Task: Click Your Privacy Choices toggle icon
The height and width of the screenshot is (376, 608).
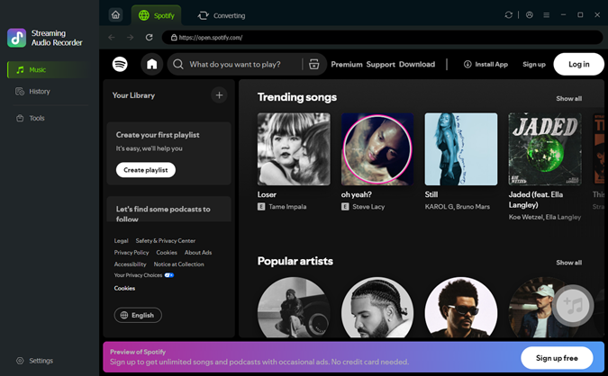Action: click(x=169, y=275)
